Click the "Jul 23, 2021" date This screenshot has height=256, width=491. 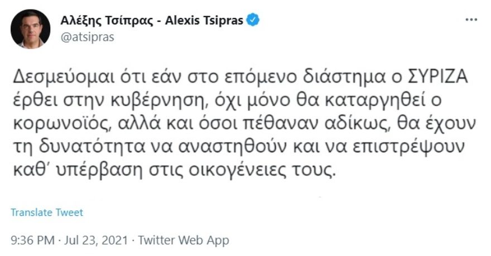coord(97,240)
